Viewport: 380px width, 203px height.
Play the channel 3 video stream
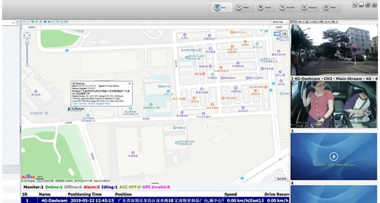click(x=333, y=156)
